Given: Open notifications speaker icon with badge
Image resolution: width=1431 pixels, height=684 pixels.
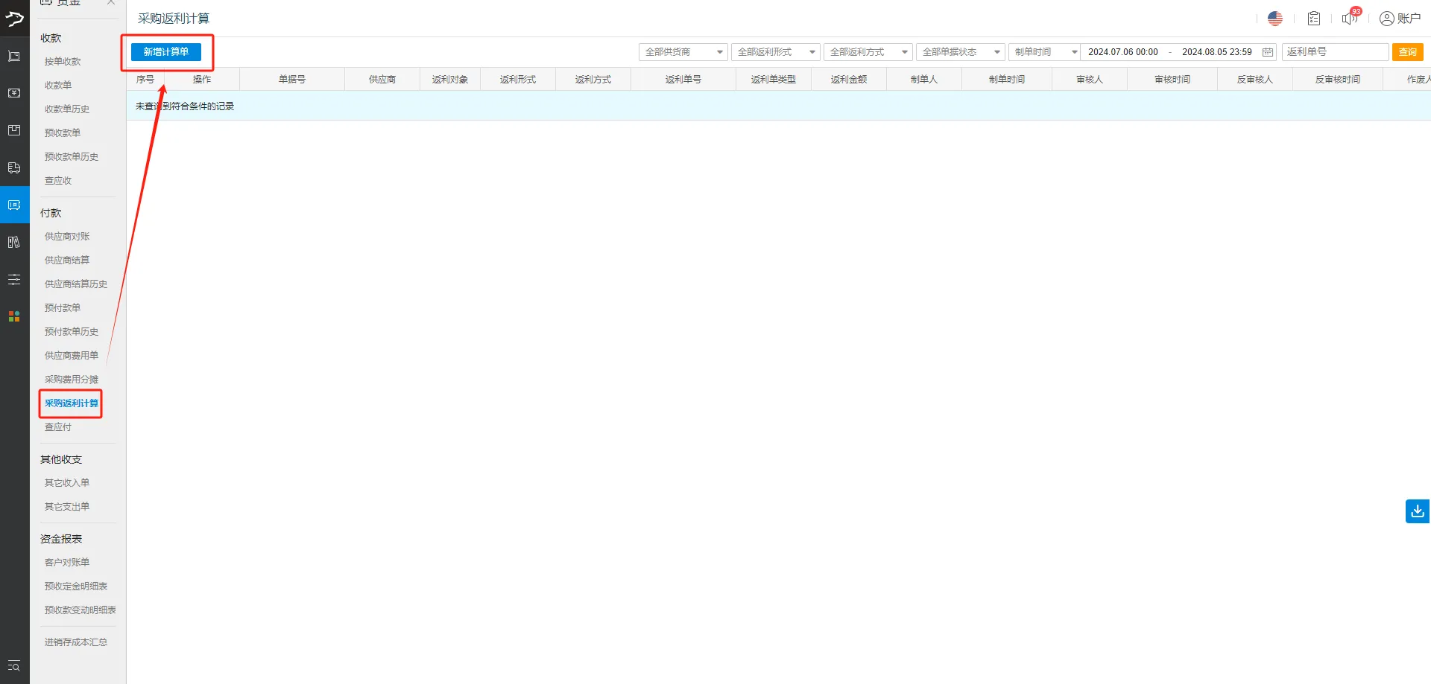Looking at the screenshot, I should pyautogui.click(x=1350, y=18).
